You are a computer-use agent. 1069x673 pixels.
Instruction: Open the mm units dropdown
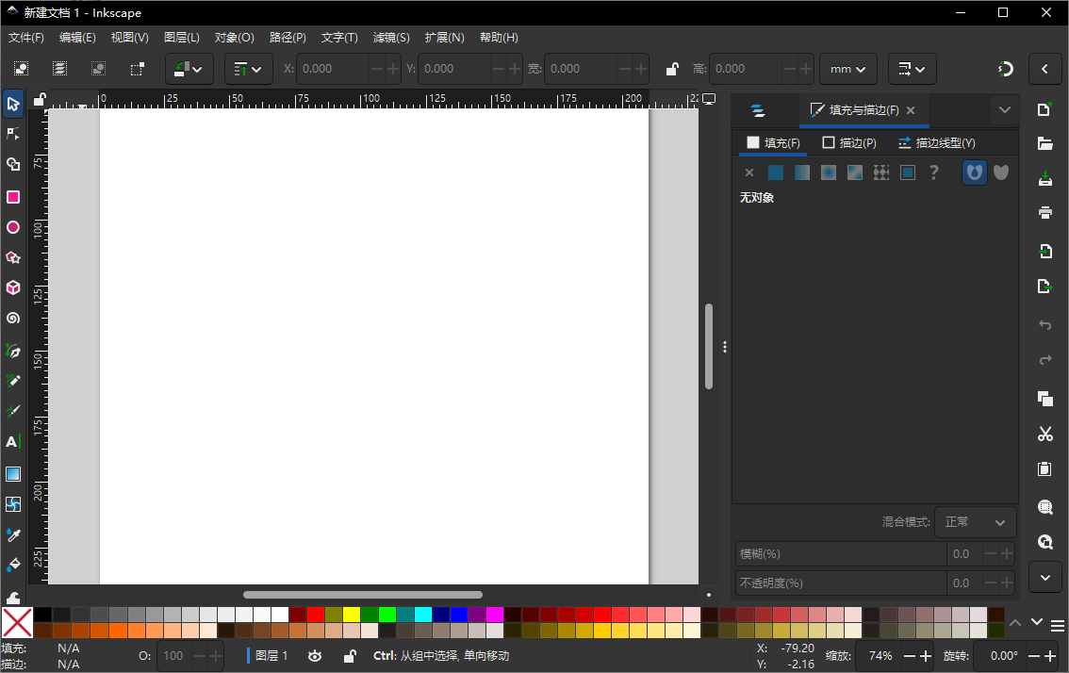[847, 68]
